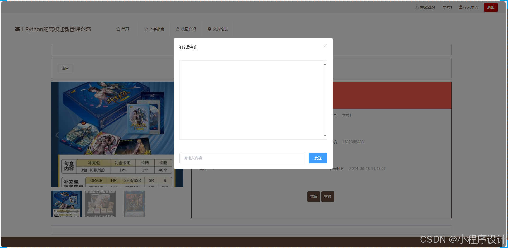Open 个人中心 user menu

(x=468, y=7)
